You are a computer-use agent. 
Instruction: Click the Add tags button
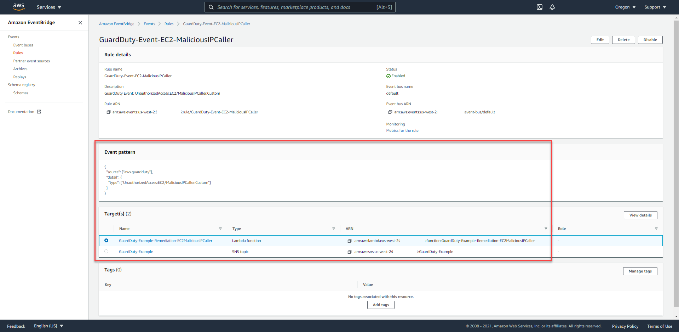pos(381,305)
